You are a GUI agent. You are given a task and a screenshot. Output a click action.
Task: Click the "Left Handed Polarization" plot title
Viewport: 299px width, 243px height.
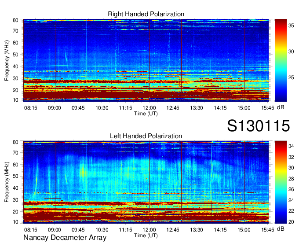[x=146, y=136]
